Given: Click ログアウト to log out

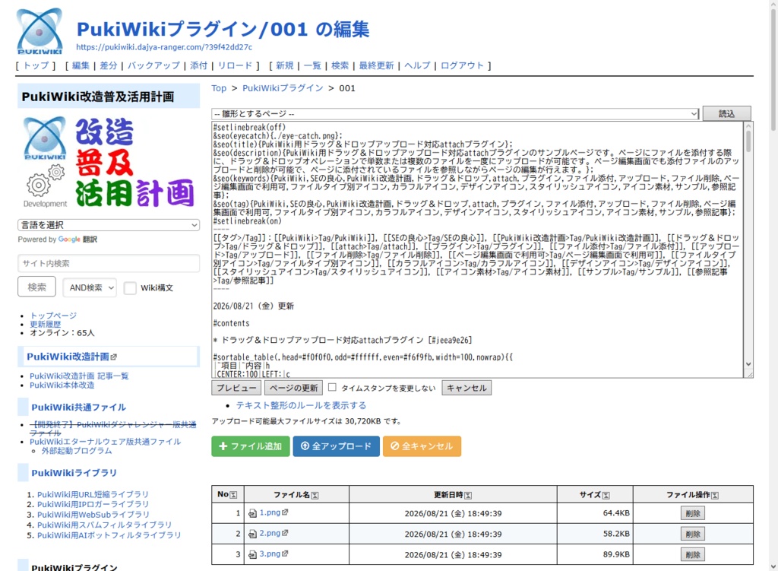Looking at the screenshot, I should point(462,65).
